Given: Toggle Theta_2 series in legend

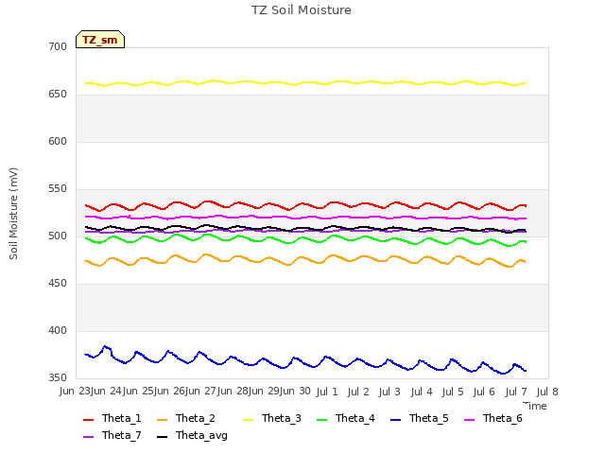Looking at the screenshot, I should [x=186, y=418].
